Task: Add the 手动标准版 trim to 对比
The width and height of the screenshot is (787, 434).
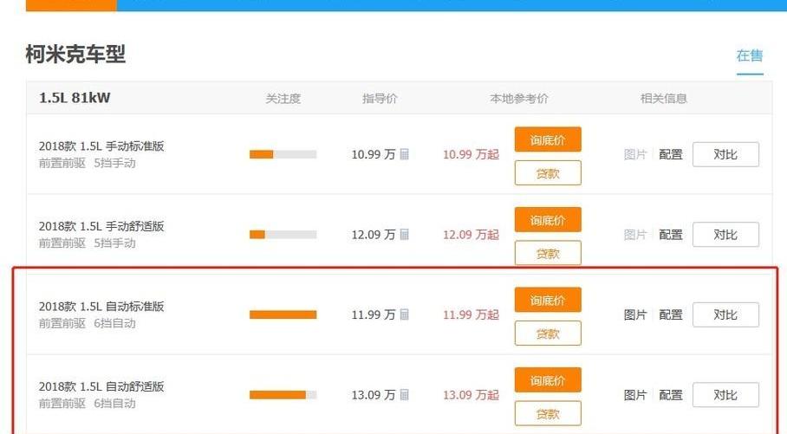Action: pyautogui.click(x=725, y=154)
